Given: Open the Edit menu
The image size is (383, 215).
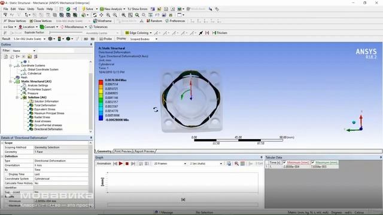Looking at the screenshot, I should click(x=13, y=9).
